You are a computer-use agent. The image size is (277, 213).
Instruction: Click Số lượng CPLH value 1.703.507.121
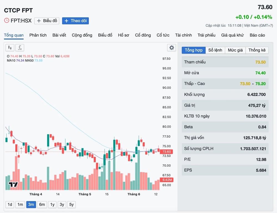253,149
